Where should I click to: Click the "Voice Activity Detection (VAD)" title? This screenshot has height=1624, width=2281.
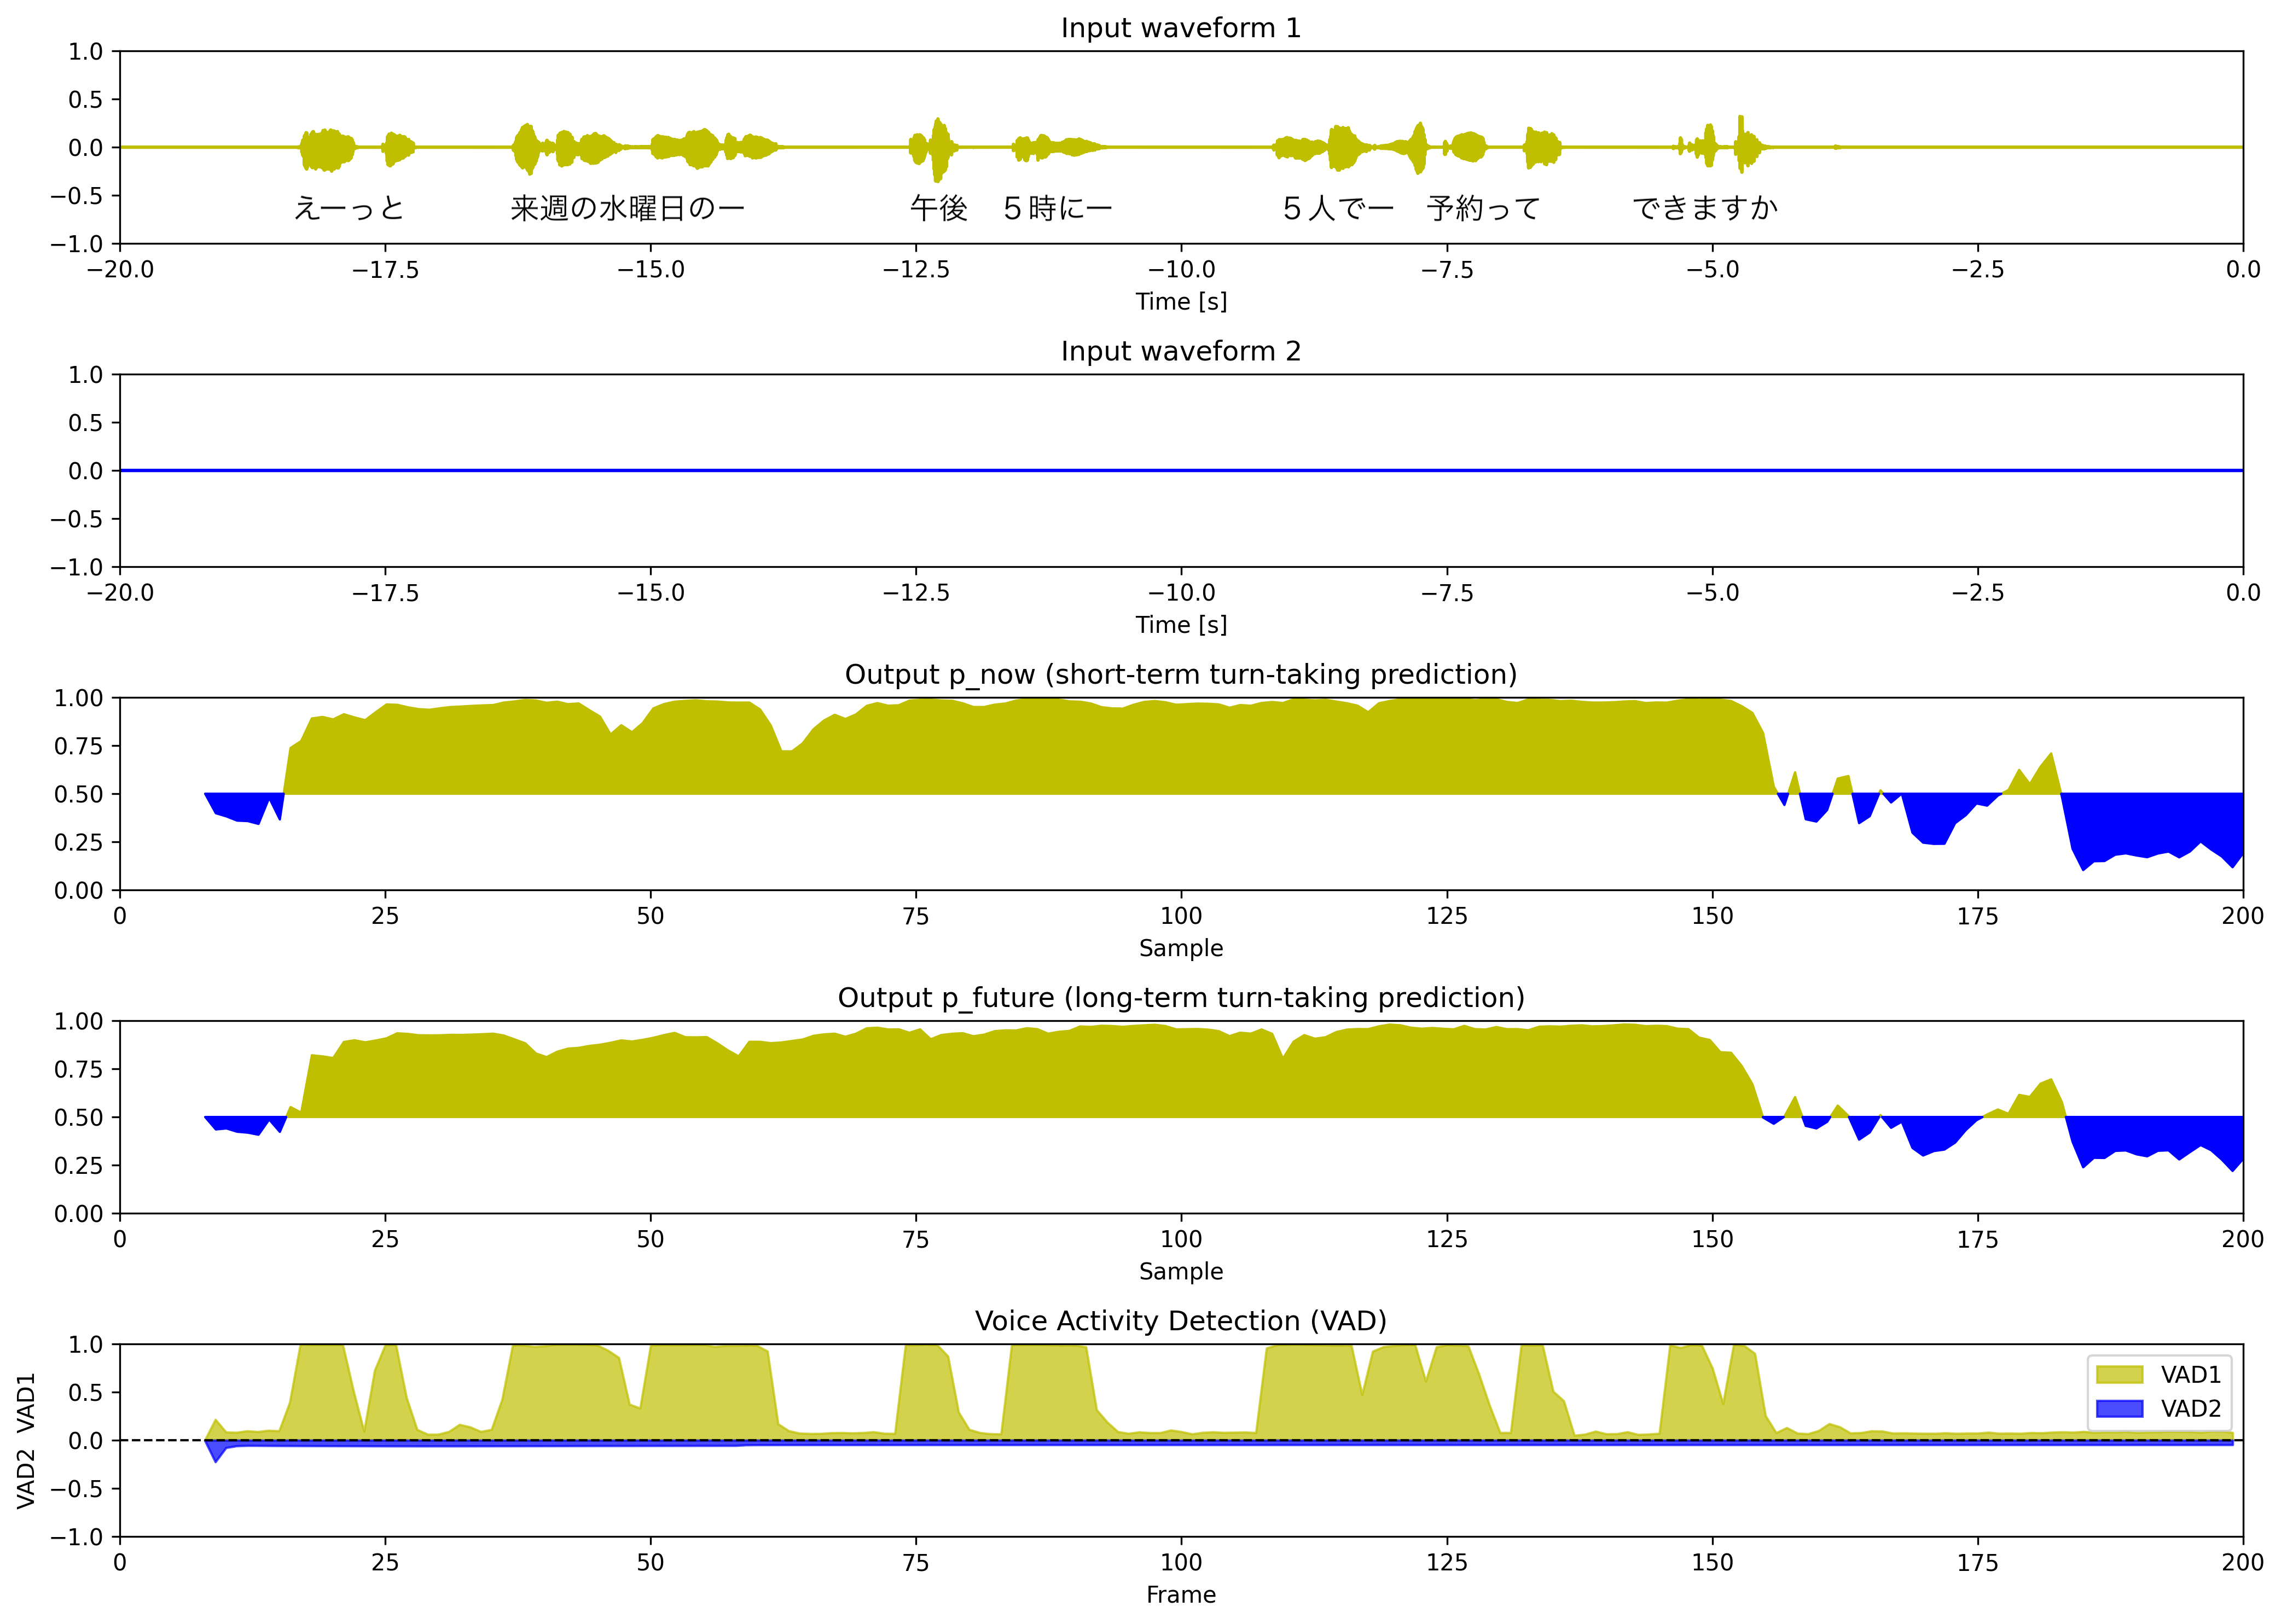point(1180,1321)
